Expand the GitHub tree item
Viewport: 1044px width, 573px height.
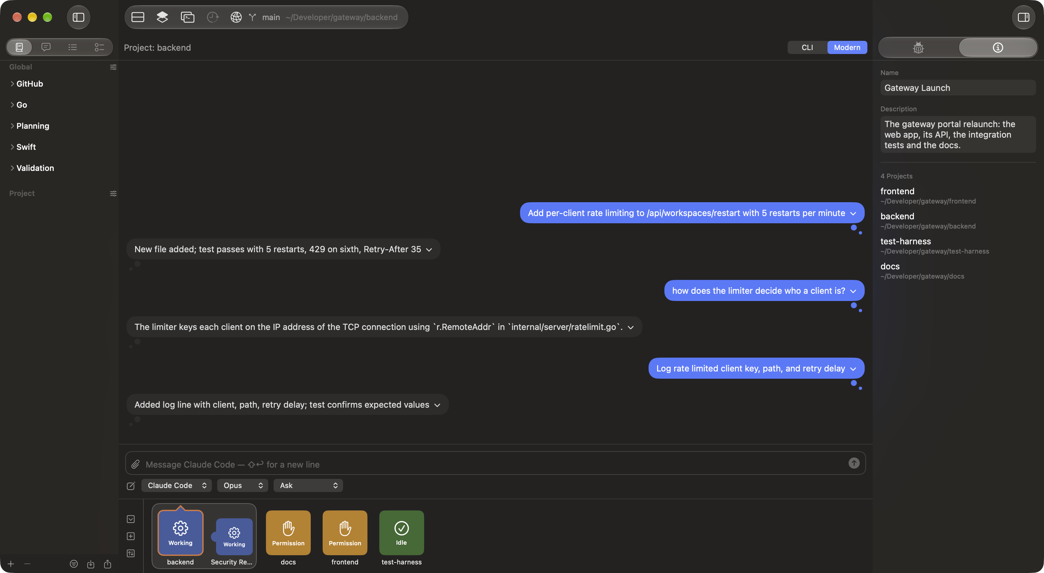coord(12,84)
